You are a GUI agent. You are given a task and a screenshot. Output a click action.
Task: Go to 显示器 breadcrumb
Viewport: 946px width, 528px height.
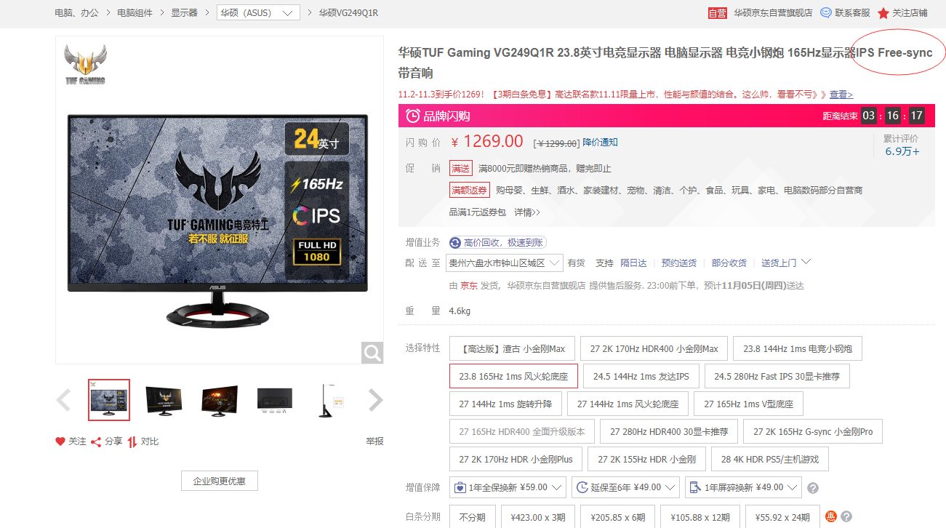click(185, 13)
